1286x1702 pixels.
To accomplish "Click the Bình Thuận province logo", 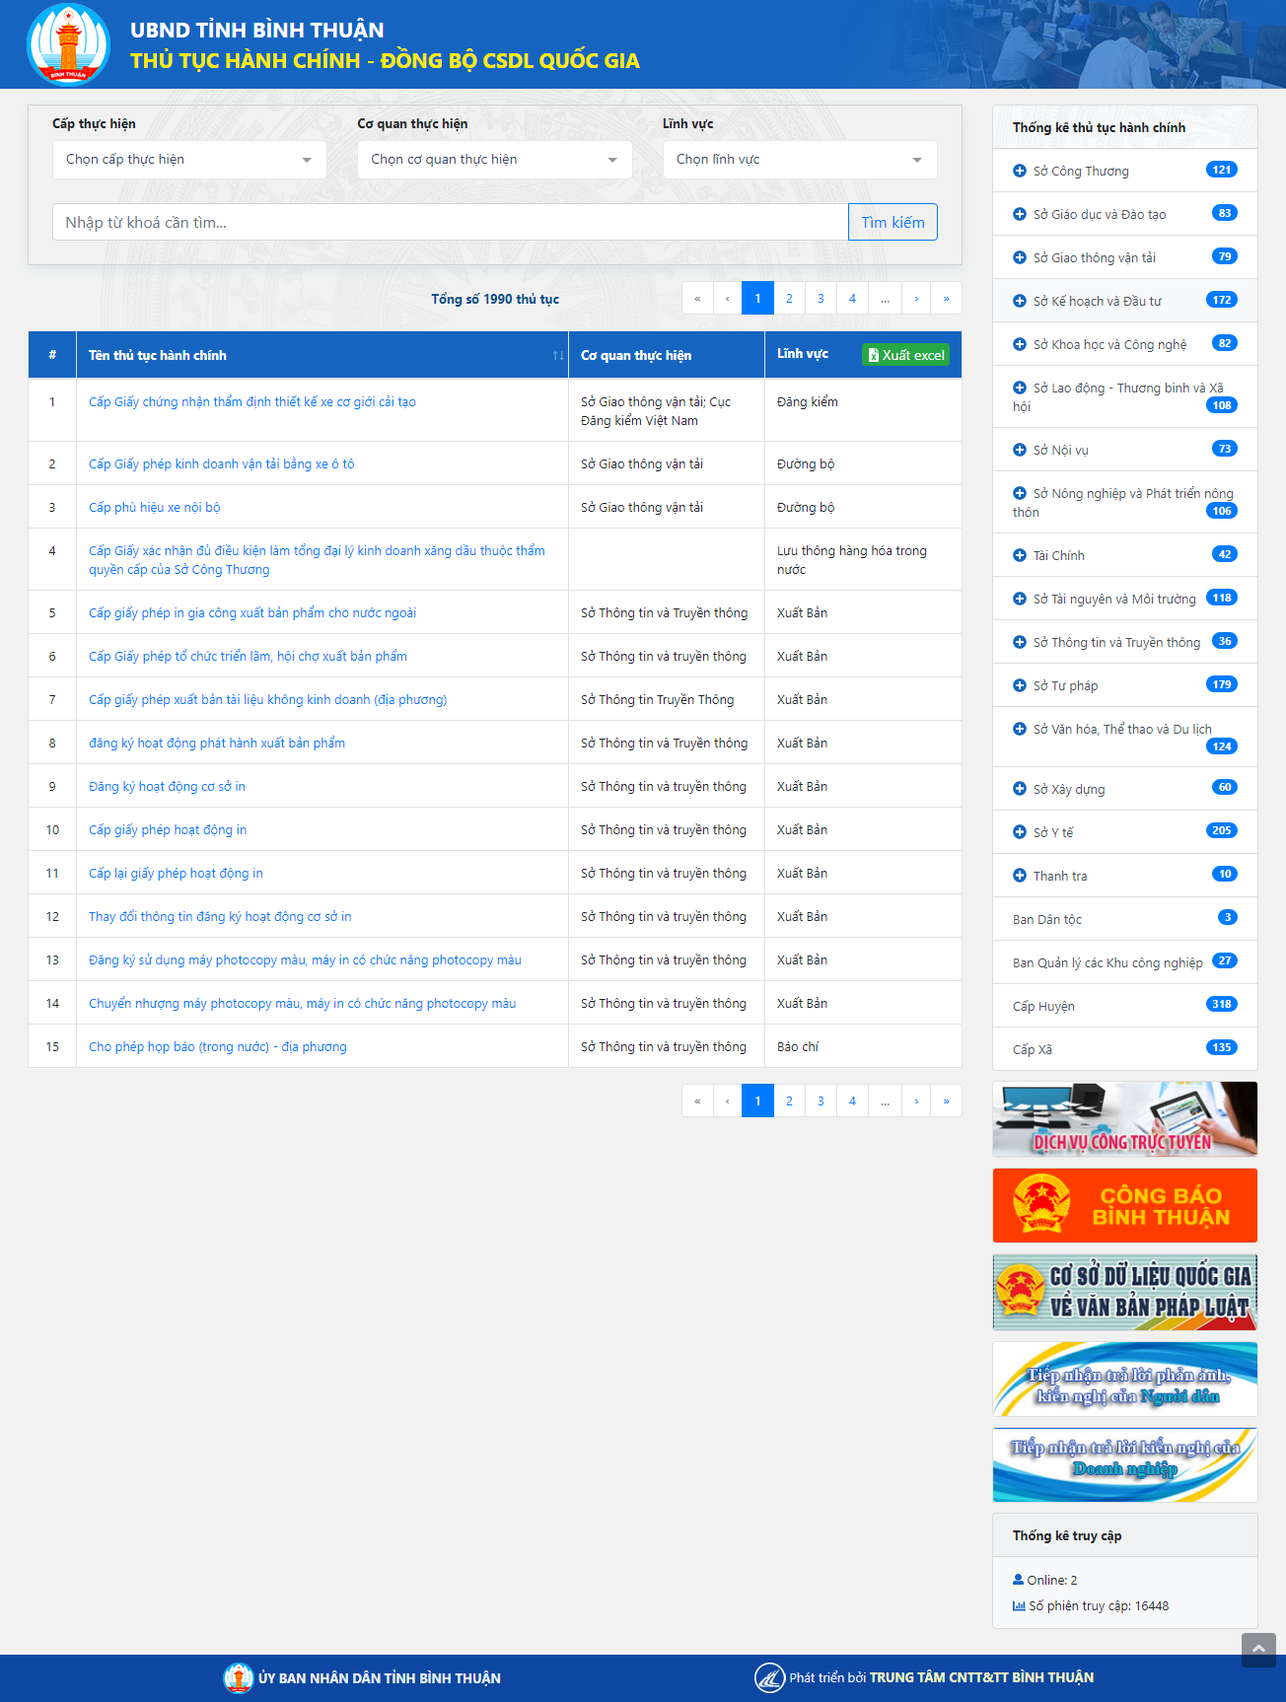I will click(x=68, y=45).
